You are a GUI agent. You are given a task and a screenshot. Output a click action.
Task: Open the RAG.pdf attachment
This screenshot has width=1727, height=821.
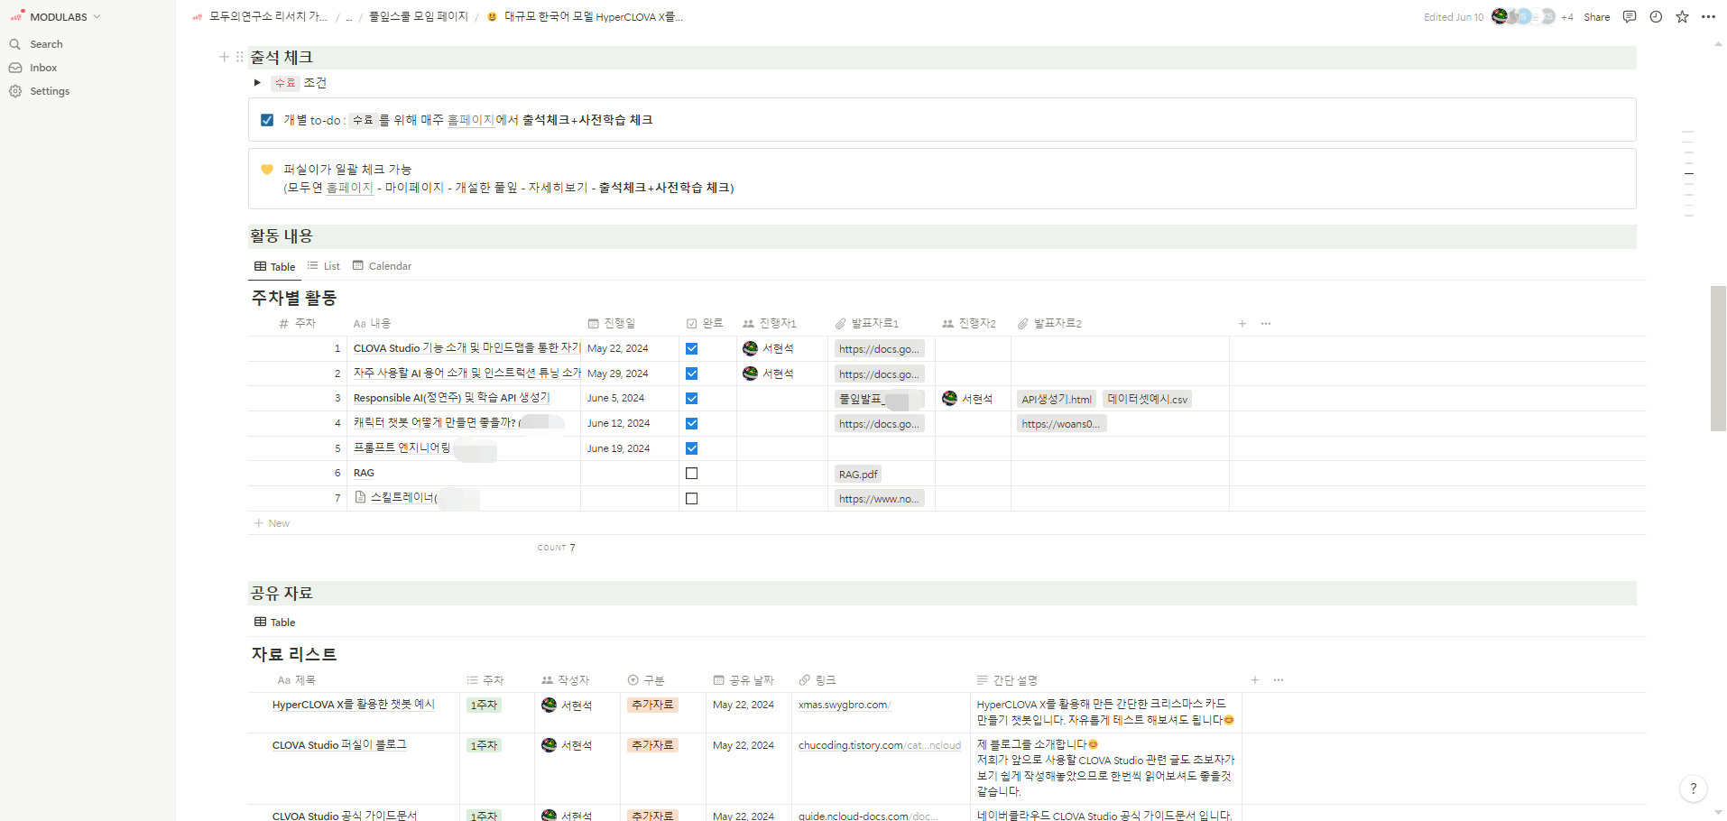coord(858,474)
